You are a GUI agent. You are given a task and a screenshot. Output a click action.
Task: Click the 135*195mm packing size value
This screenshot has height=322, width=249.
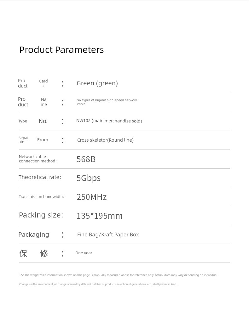tap(100, 216)
